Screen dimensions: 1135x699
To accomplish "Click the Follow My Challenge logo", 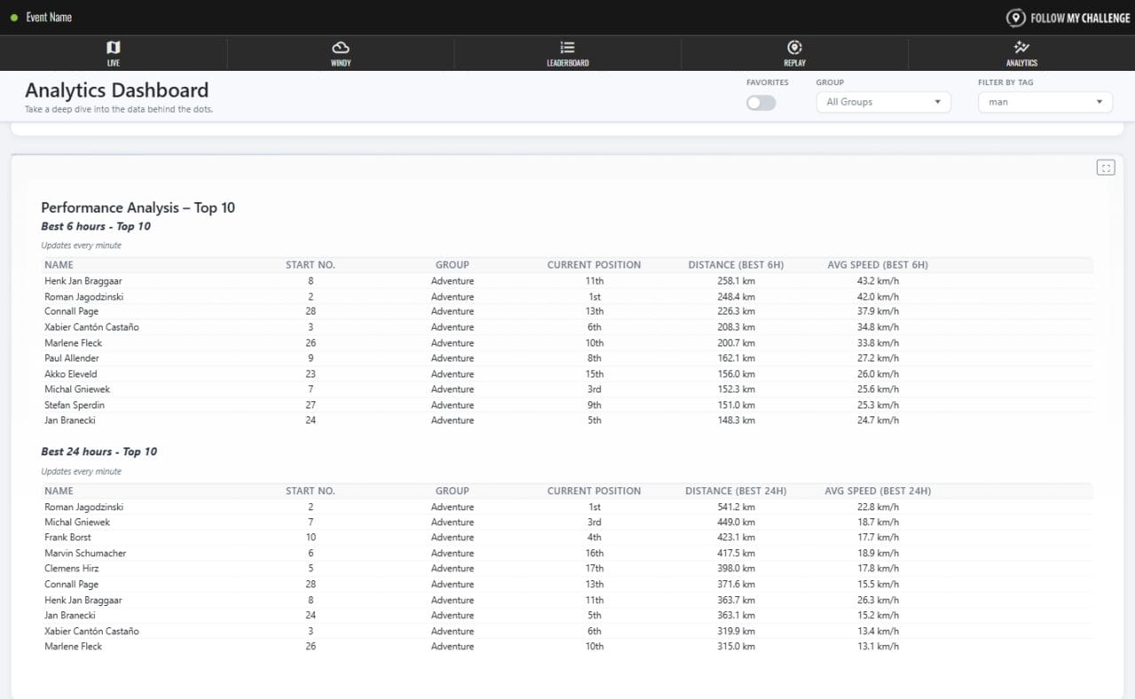I will [x=1068, y=18].
